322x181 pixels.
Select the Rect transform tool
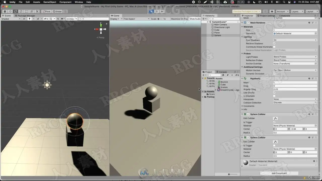coord(26,11)
